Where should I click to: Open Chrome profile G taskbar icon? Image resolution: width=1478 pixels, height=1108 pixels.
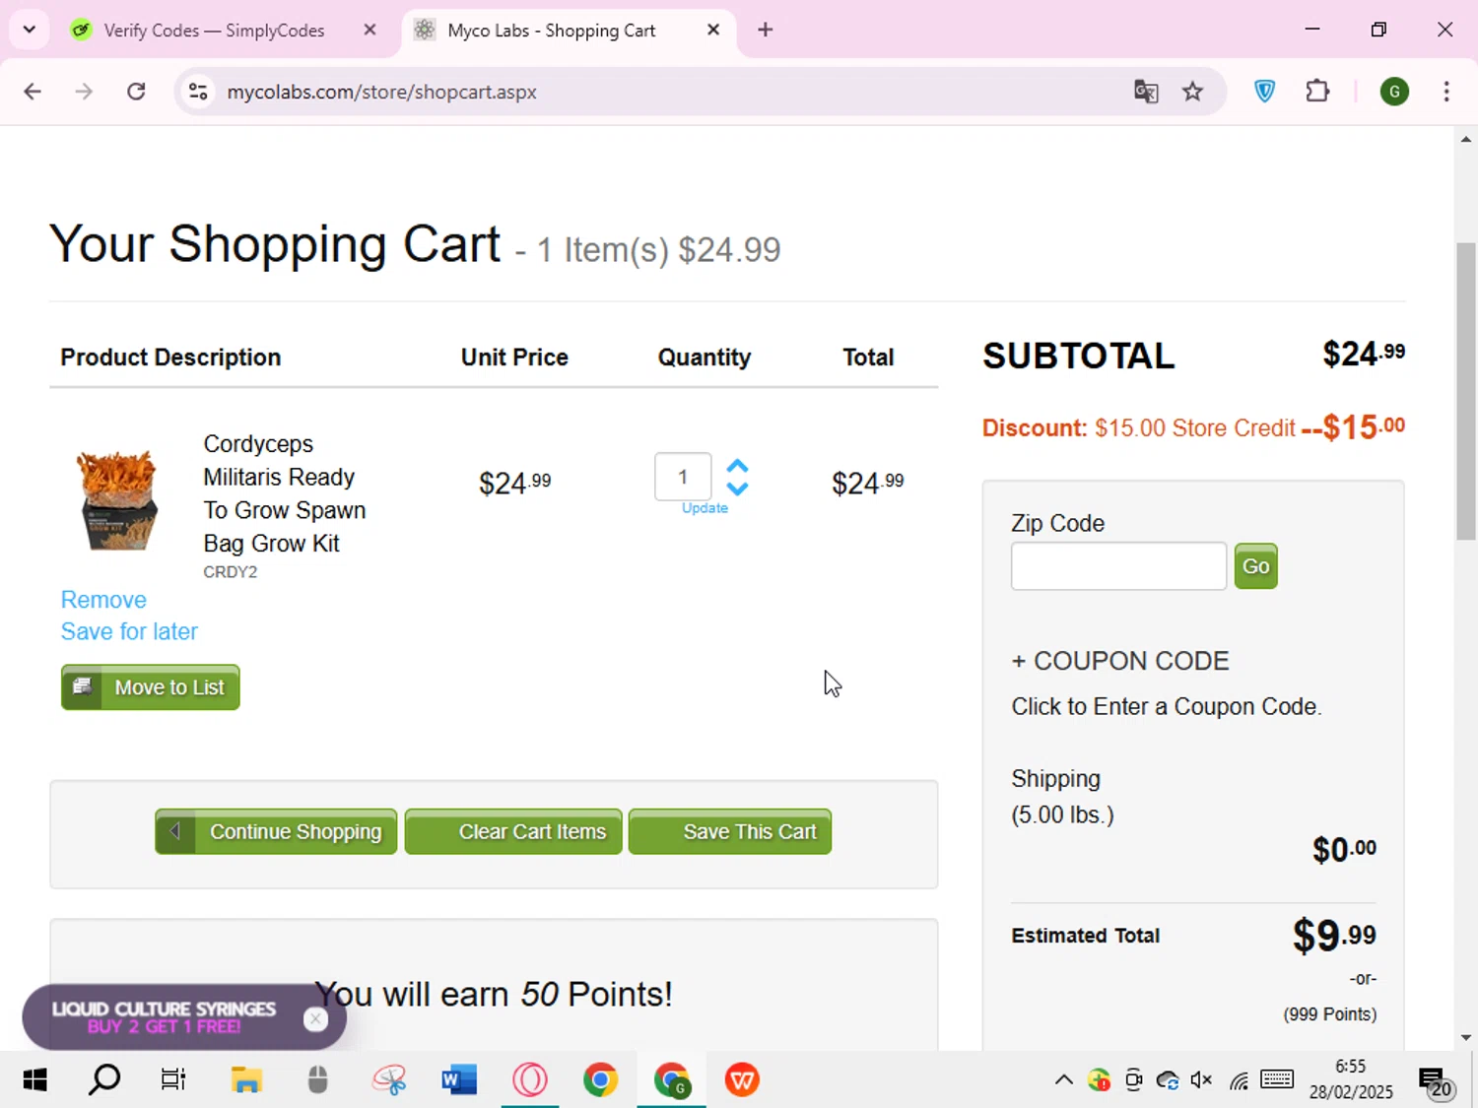click(672, 1080)
